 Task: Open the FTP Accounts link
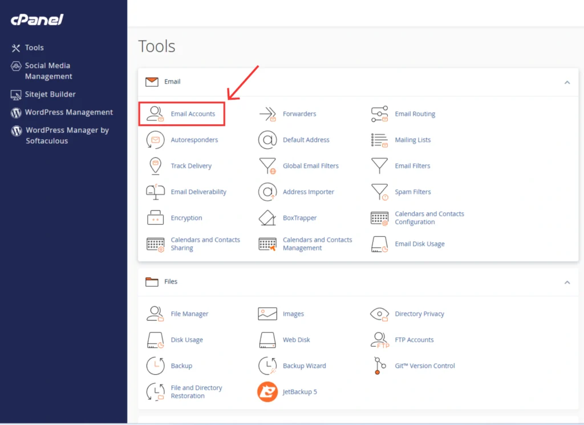(x=414, y=339)
